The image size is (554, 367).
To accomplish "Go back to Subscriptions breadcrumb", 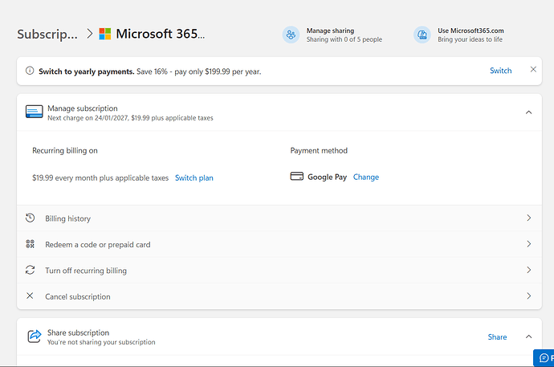I will click(x=47, y=35).
